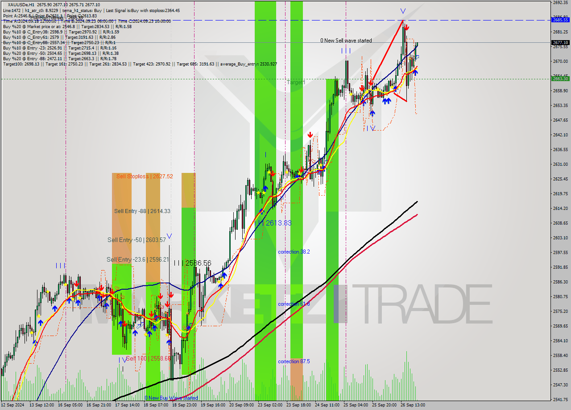
Task: Select the '0 New Sell wave started' text
Action: click(x=346, y=41)
